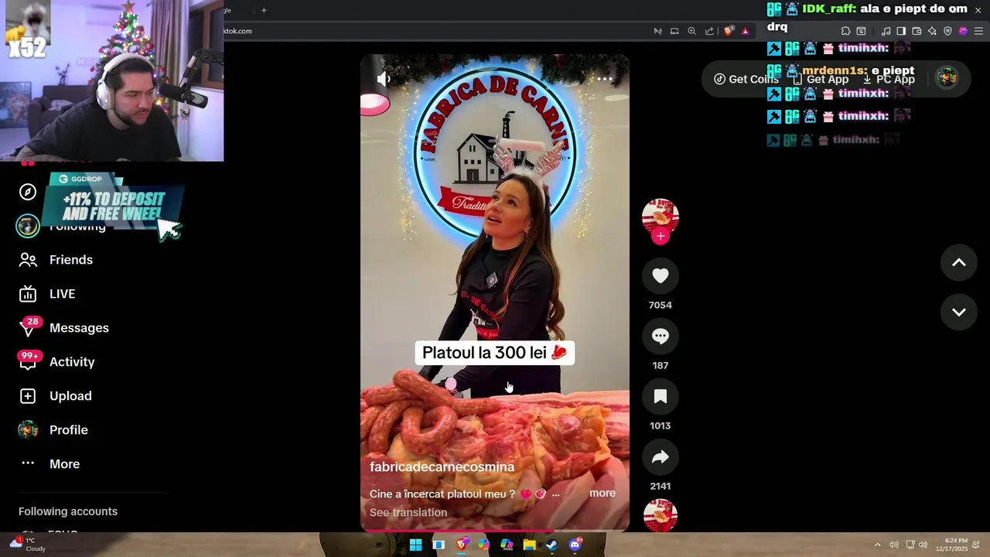Open the browser hamburger menu

[979, 31]
